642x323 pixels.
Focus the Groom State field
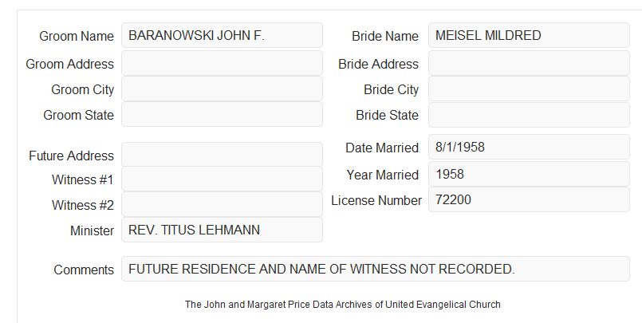click(x=222, y=114)
